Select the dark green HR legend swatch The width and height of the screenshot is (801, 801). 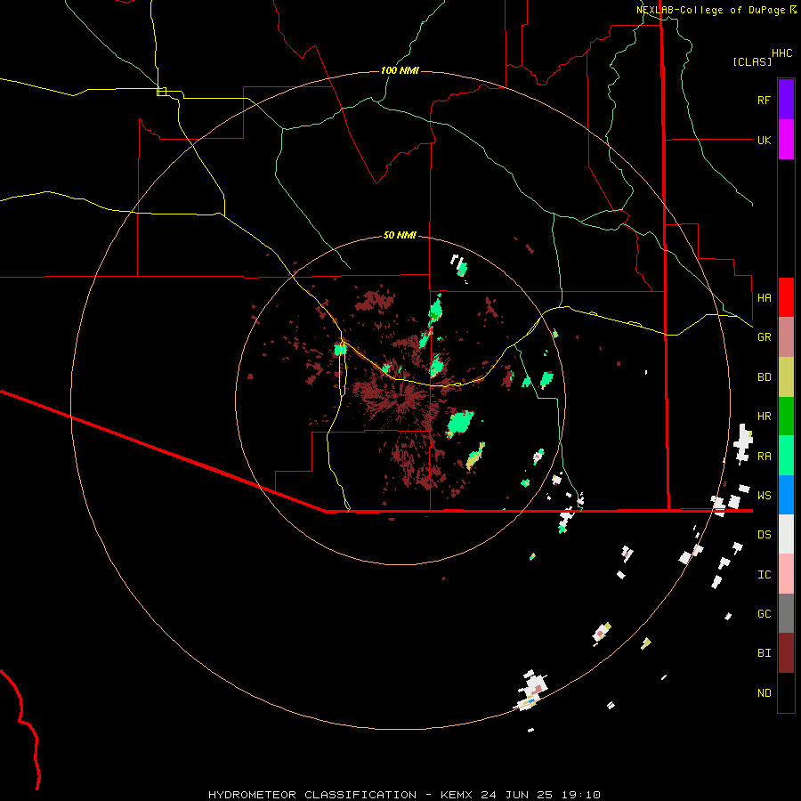coord(786,417)
